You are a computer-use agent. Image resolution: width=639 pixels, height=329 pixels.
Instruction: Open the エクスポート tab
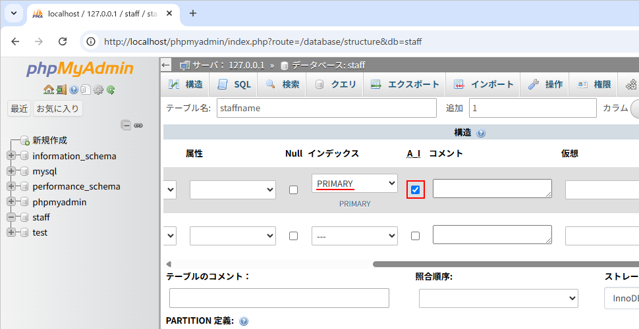pyautogui.click(x=405, y=84)
